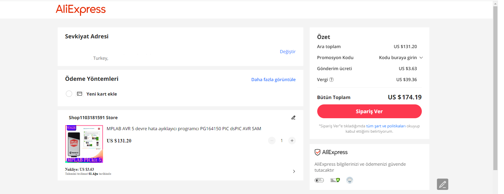Click the green shield security badge
Viewport: 504px width, 194px height.
(x=335, y=180)
